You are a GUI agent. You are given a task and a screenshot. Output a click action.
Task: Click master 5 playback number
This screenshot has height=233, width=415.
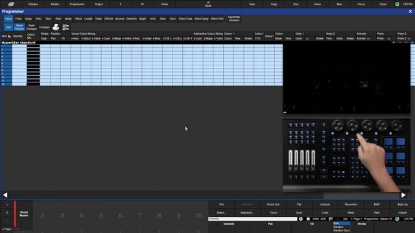click(x=101, y=216)
